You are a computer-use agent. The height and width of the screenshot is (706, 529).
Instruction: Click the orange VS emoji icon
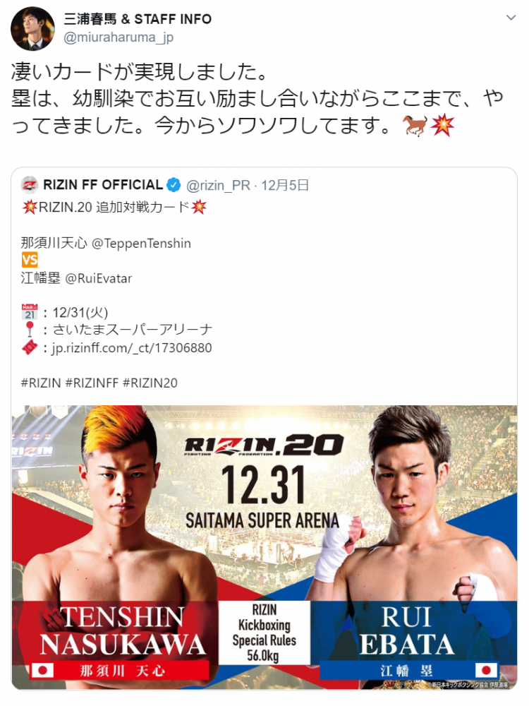click(30, 261)
